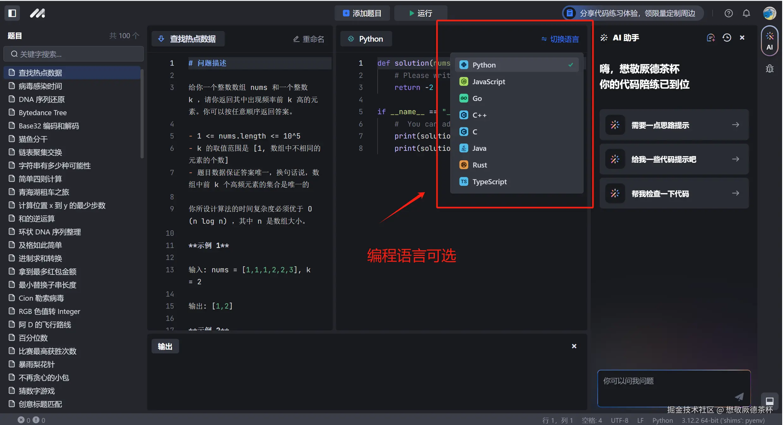
Task: Open the 切换语言 language switcher
Action: (x=560, y=39)
